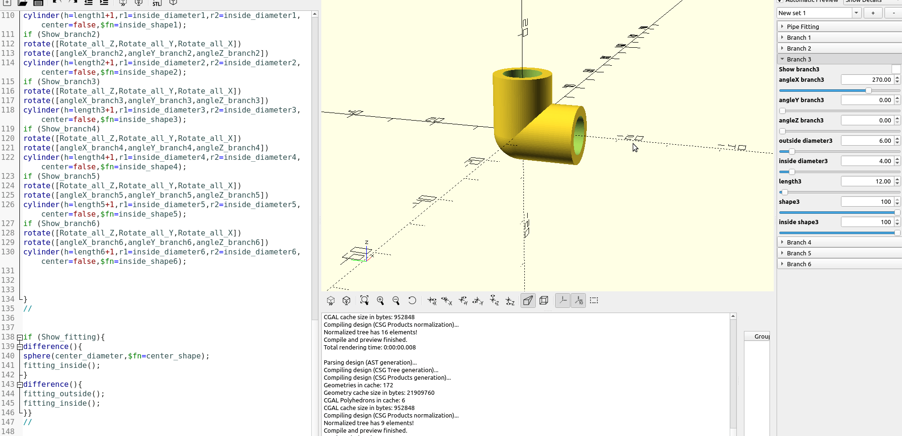Open an existing file
This screenshot has height=436, width=902.
point(22,3)
